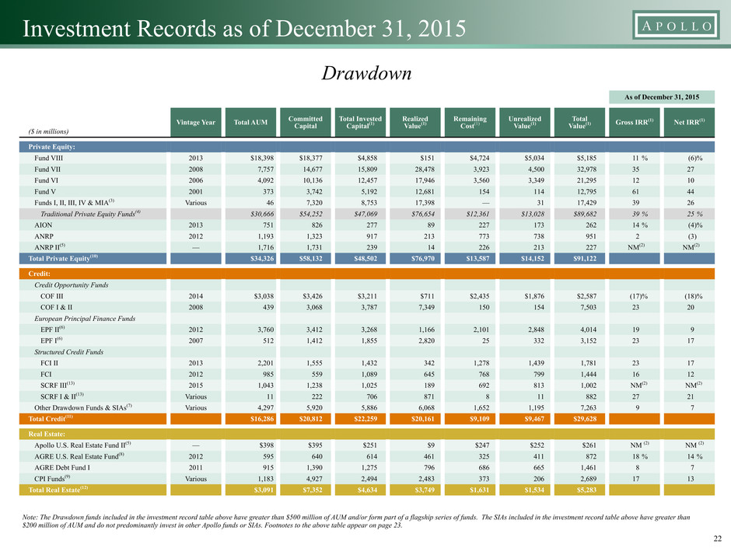Click the ($ in millions) label
This screenshot has width=731, height=548.
(x=48, y=131)
